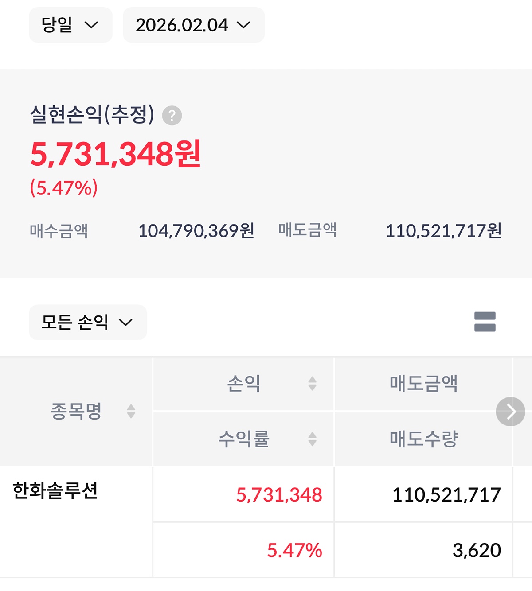The image size is (532, 591).
Task: Click the 5,731,348 profit cell in table
Action: click(x=279, y=495)
